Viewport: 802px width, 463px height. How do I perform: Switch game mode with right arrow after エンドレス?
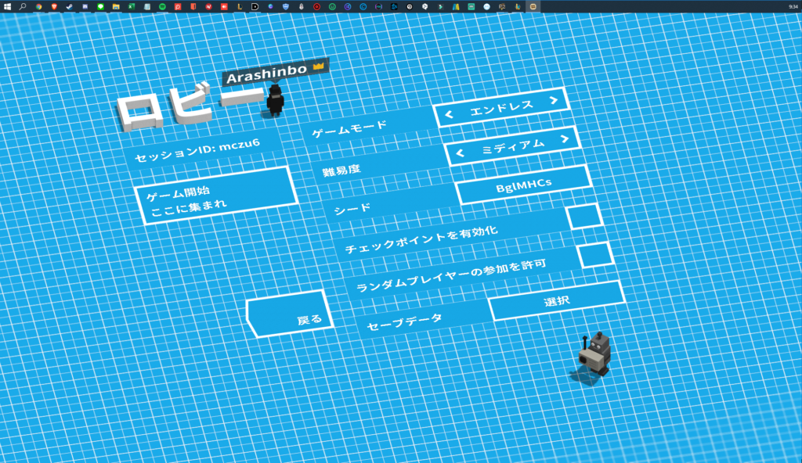[554, 101]
